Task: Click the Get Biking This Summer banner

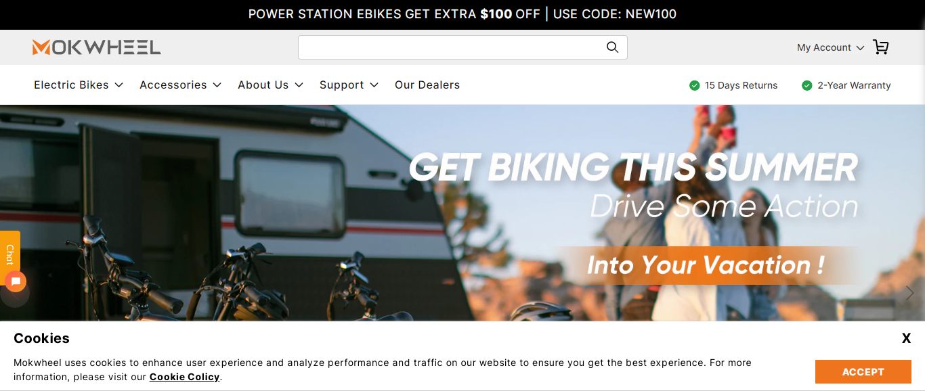Action: (462, 213)
